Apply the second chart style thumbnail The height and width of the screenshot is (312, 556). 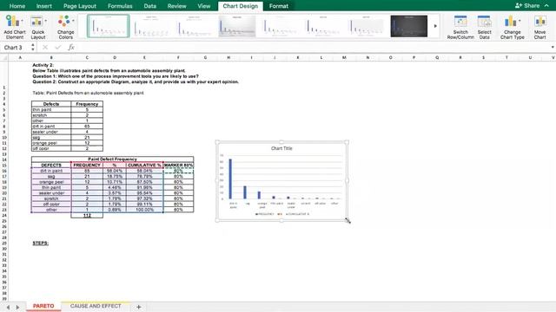151,26
